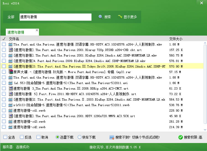Sort by the 文件名 column header
This screenshot has width=207, height=151.
(x=14, y=39)
